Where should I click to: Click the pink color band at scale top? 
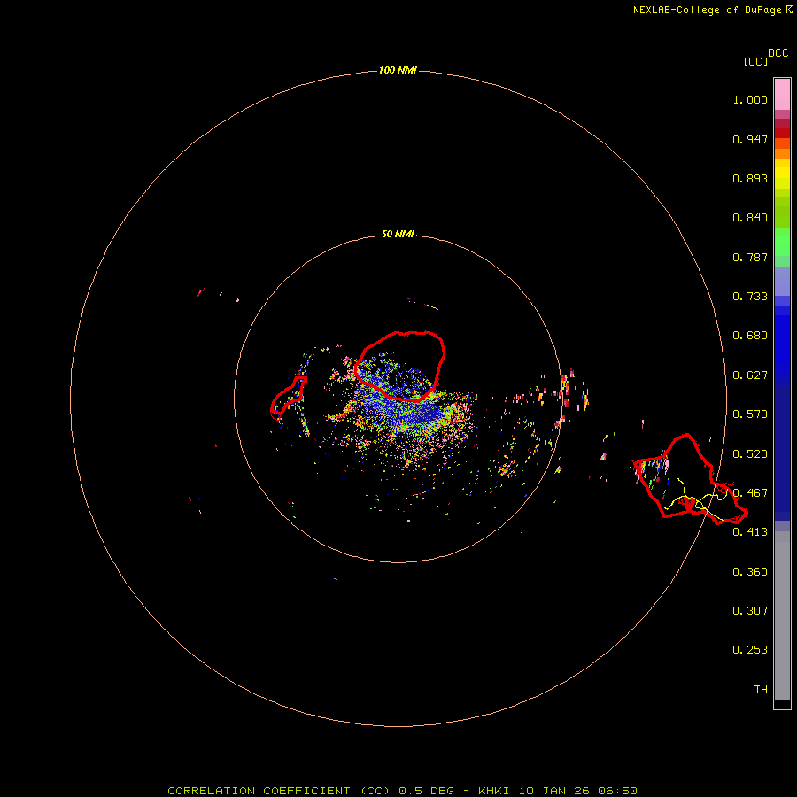(782, 95)
